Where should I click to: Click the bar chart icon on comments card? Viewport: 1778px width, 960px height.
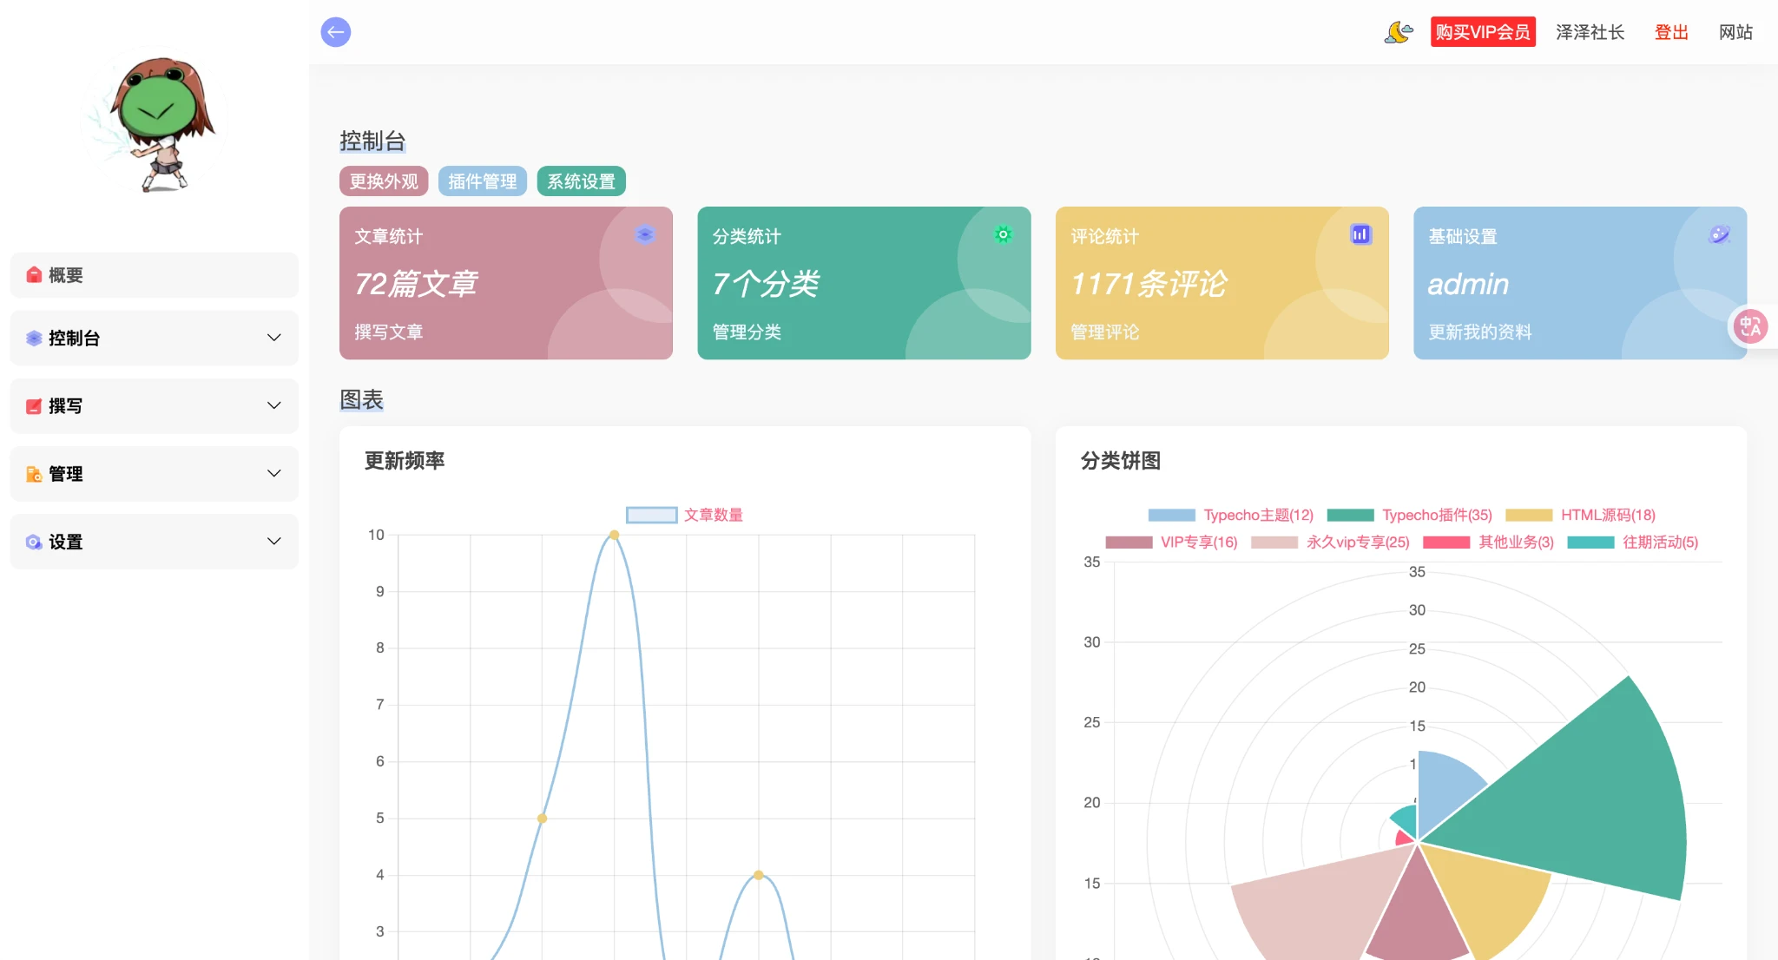point(1360,234)
